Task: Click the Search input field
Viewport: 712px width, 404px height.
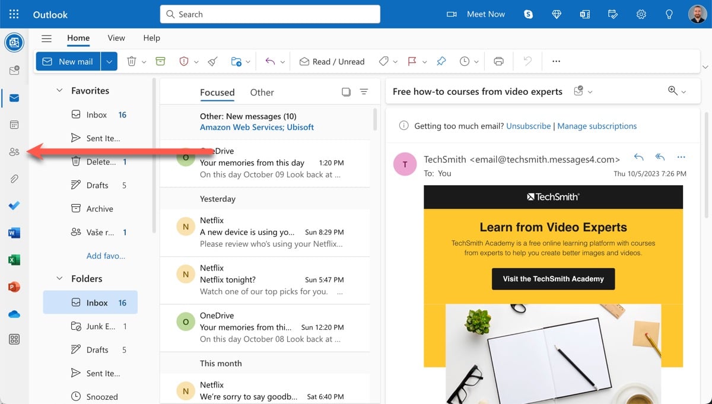Action: click(270, 14)
